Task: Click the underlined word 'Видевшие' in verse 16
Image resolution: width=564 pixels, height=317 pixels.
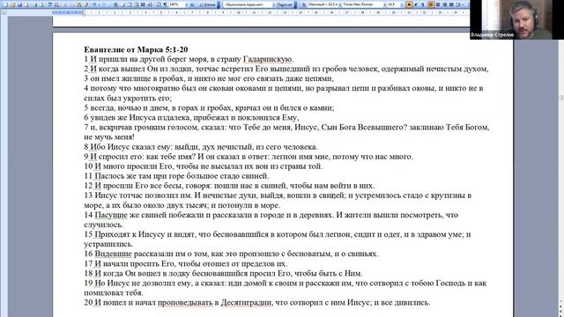Action: point(114,254)
